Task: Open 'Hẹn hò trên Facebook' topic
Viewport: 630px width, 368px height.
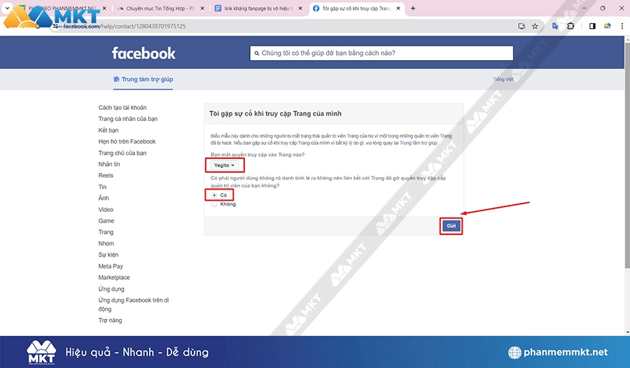Action: [x=127, y=141]
